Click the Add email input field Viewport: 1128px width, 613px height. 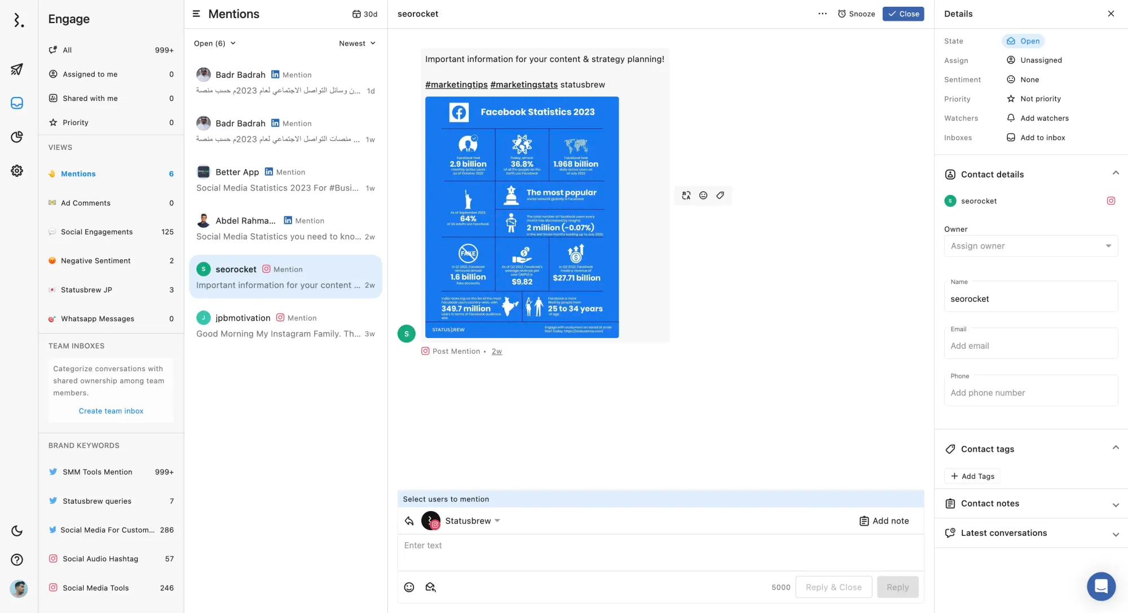pos(1030,346)
